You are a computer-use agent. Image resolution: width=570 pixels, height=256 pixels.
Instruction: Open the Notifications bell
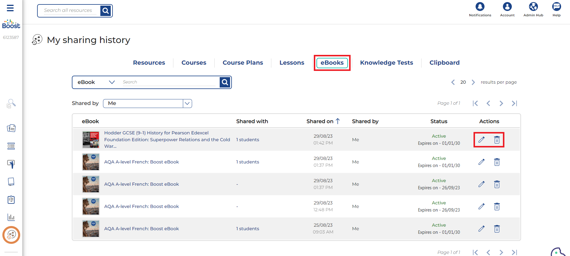(x=480, y=7)
